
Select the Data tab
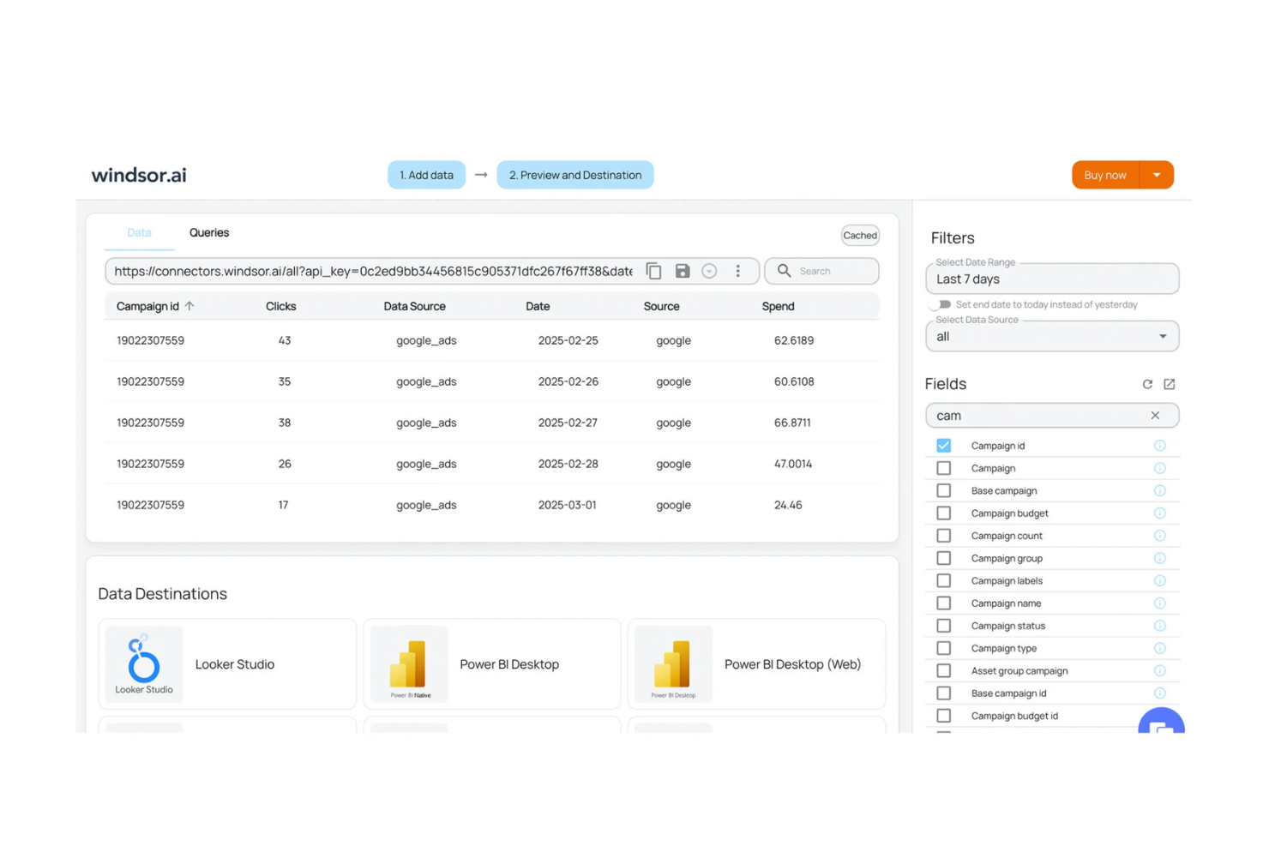138,232
